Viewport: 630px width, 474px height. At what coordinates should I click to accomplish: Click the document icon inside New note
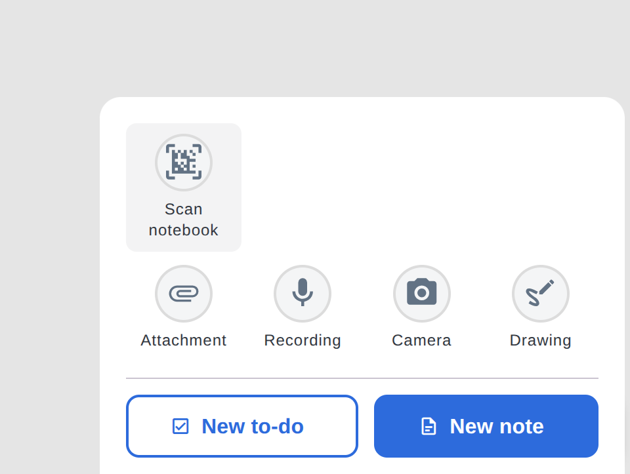(x=429, y=426)
